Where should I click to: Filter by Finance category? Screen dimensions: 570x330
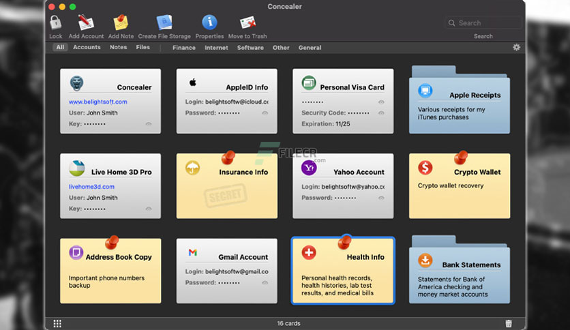pyautogui.click(x=184, y=48)
